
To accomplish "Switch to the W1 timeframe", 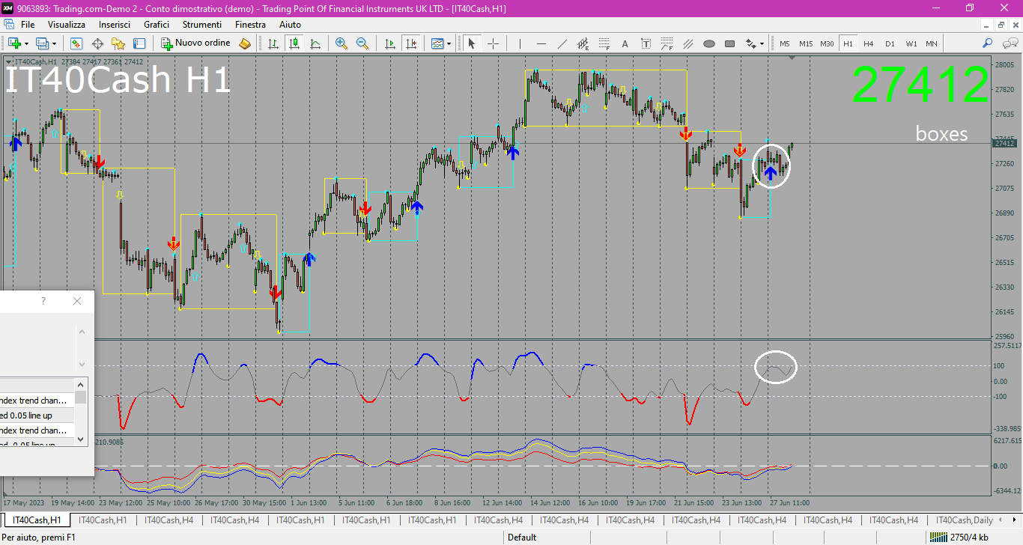I will 911,43.
